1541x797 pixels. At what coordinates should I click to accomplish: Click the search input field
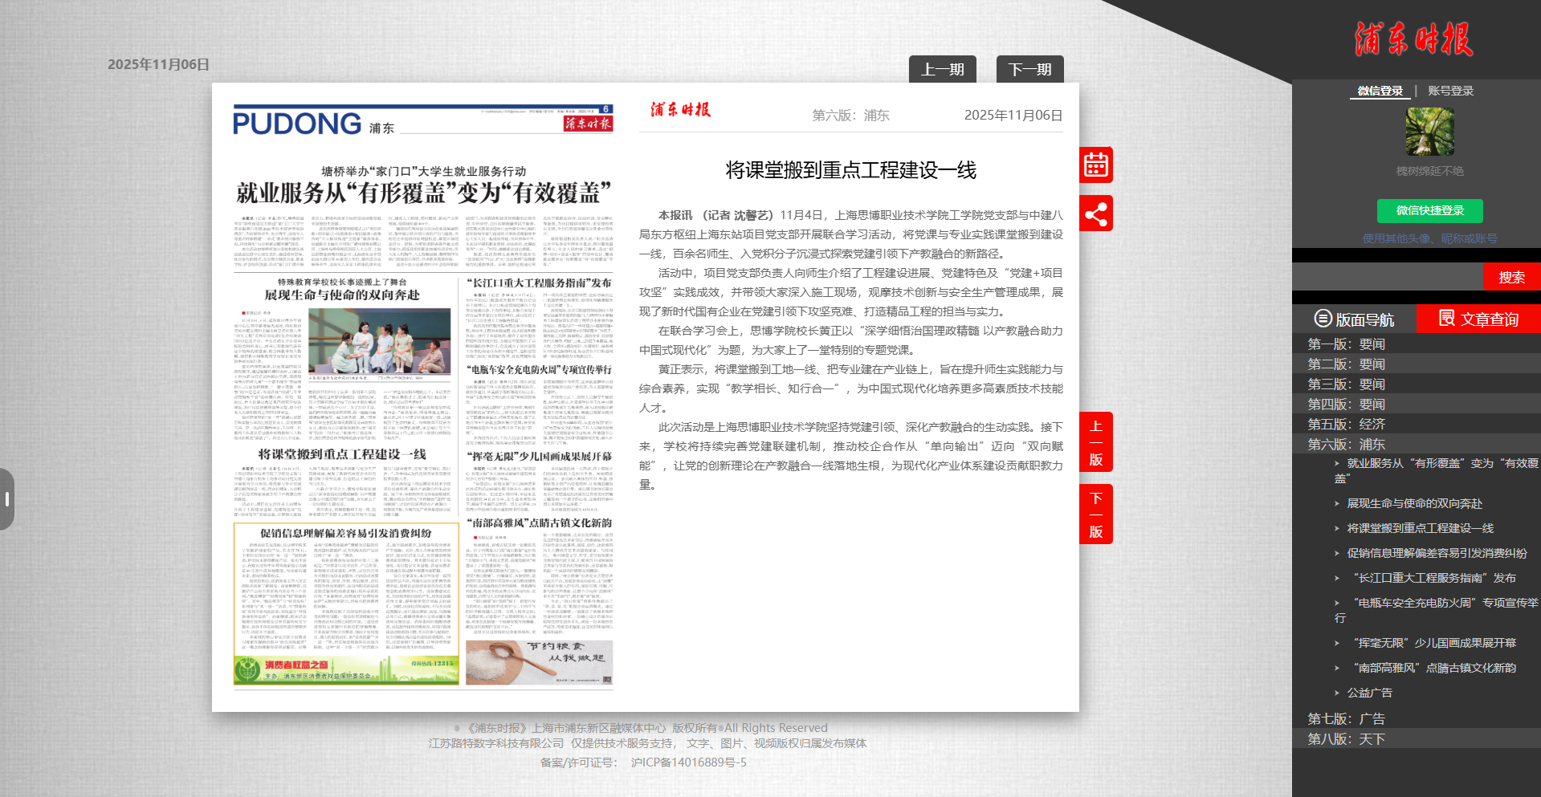tap(1388, 277)
